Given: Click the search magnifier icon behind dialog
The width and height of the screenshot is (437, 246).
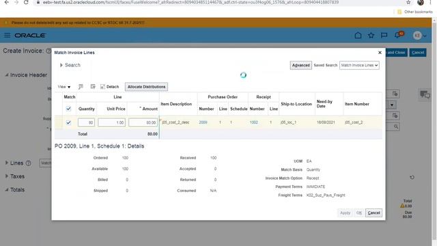Looking at the screenshot, I should 396,127.
